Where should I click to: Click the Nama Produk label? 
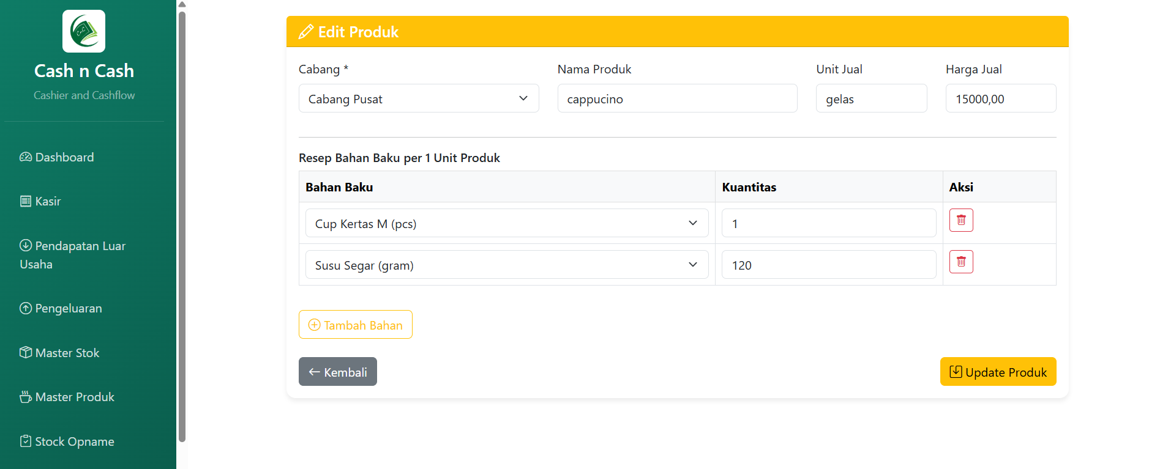[594, 69]
